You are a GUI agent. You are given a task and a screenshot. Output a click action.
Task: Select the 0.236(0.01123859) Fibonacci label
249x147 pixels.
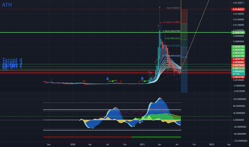point(172,22)
